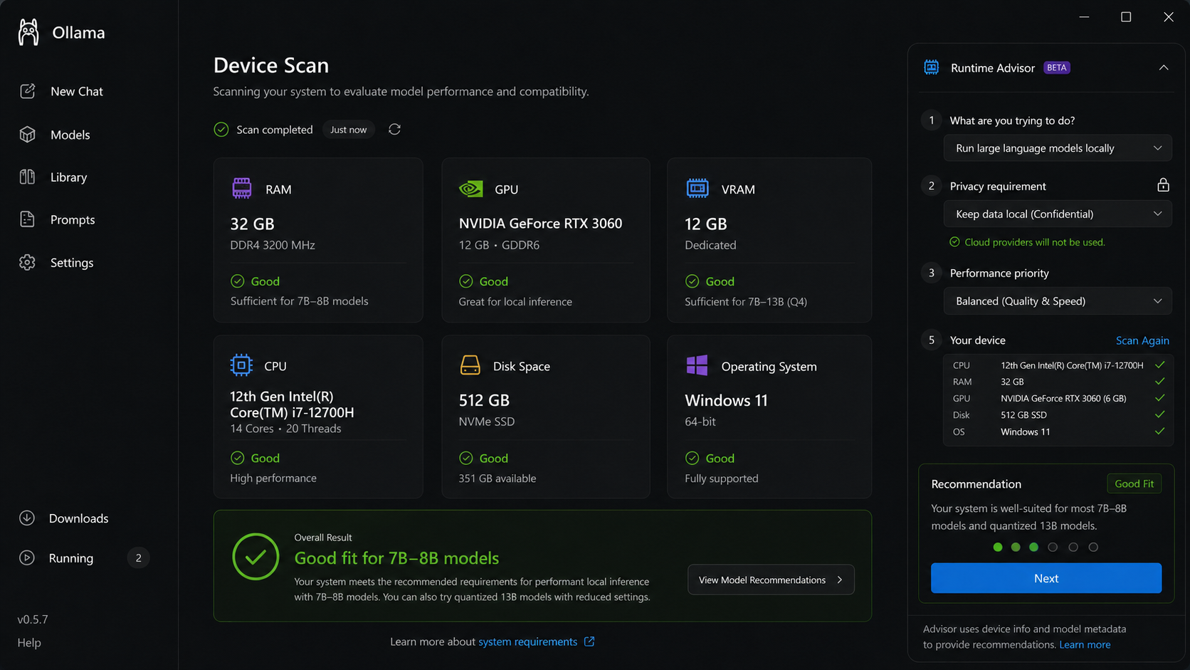
Task: Click the RAM memory chip icon
Action: click(242, 188)
